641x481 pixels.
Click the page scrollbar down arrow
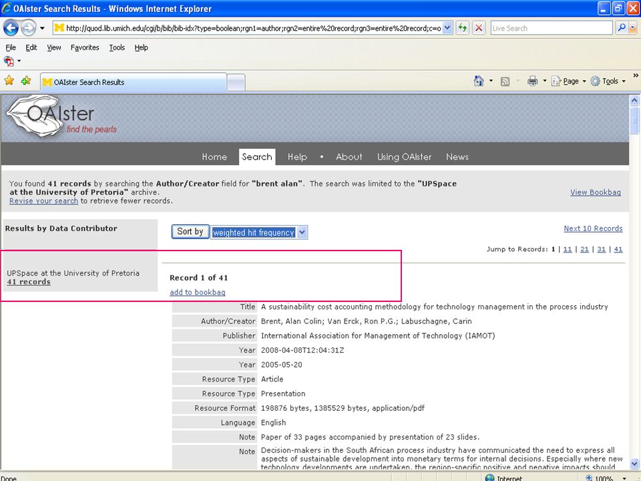[x=634, y=464]
